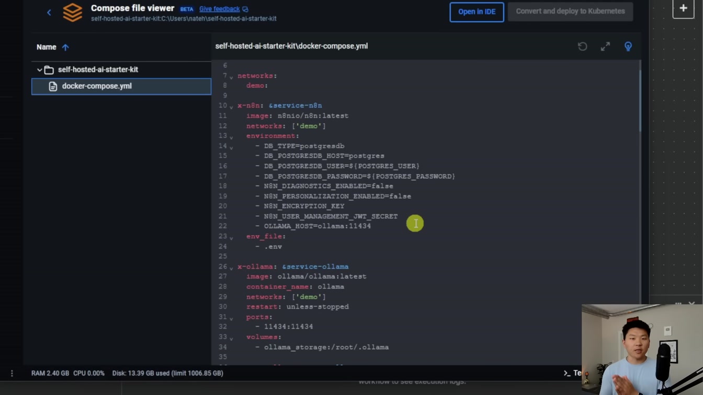Click the Open in IDE button
The height and width of the screenshot is (395, 703).
(x=477, y=11)
